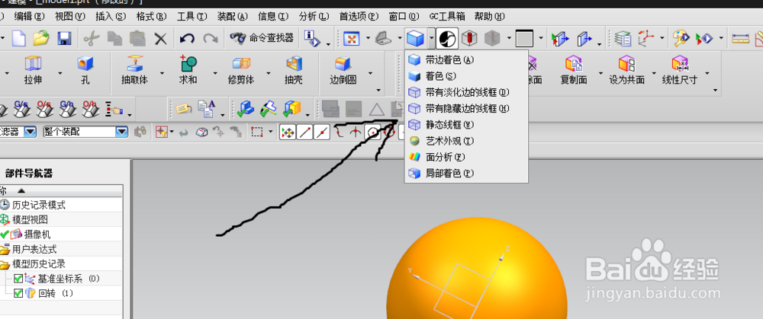Expand the dropdown arrow beside 线性尺寸

coord(707,74)
